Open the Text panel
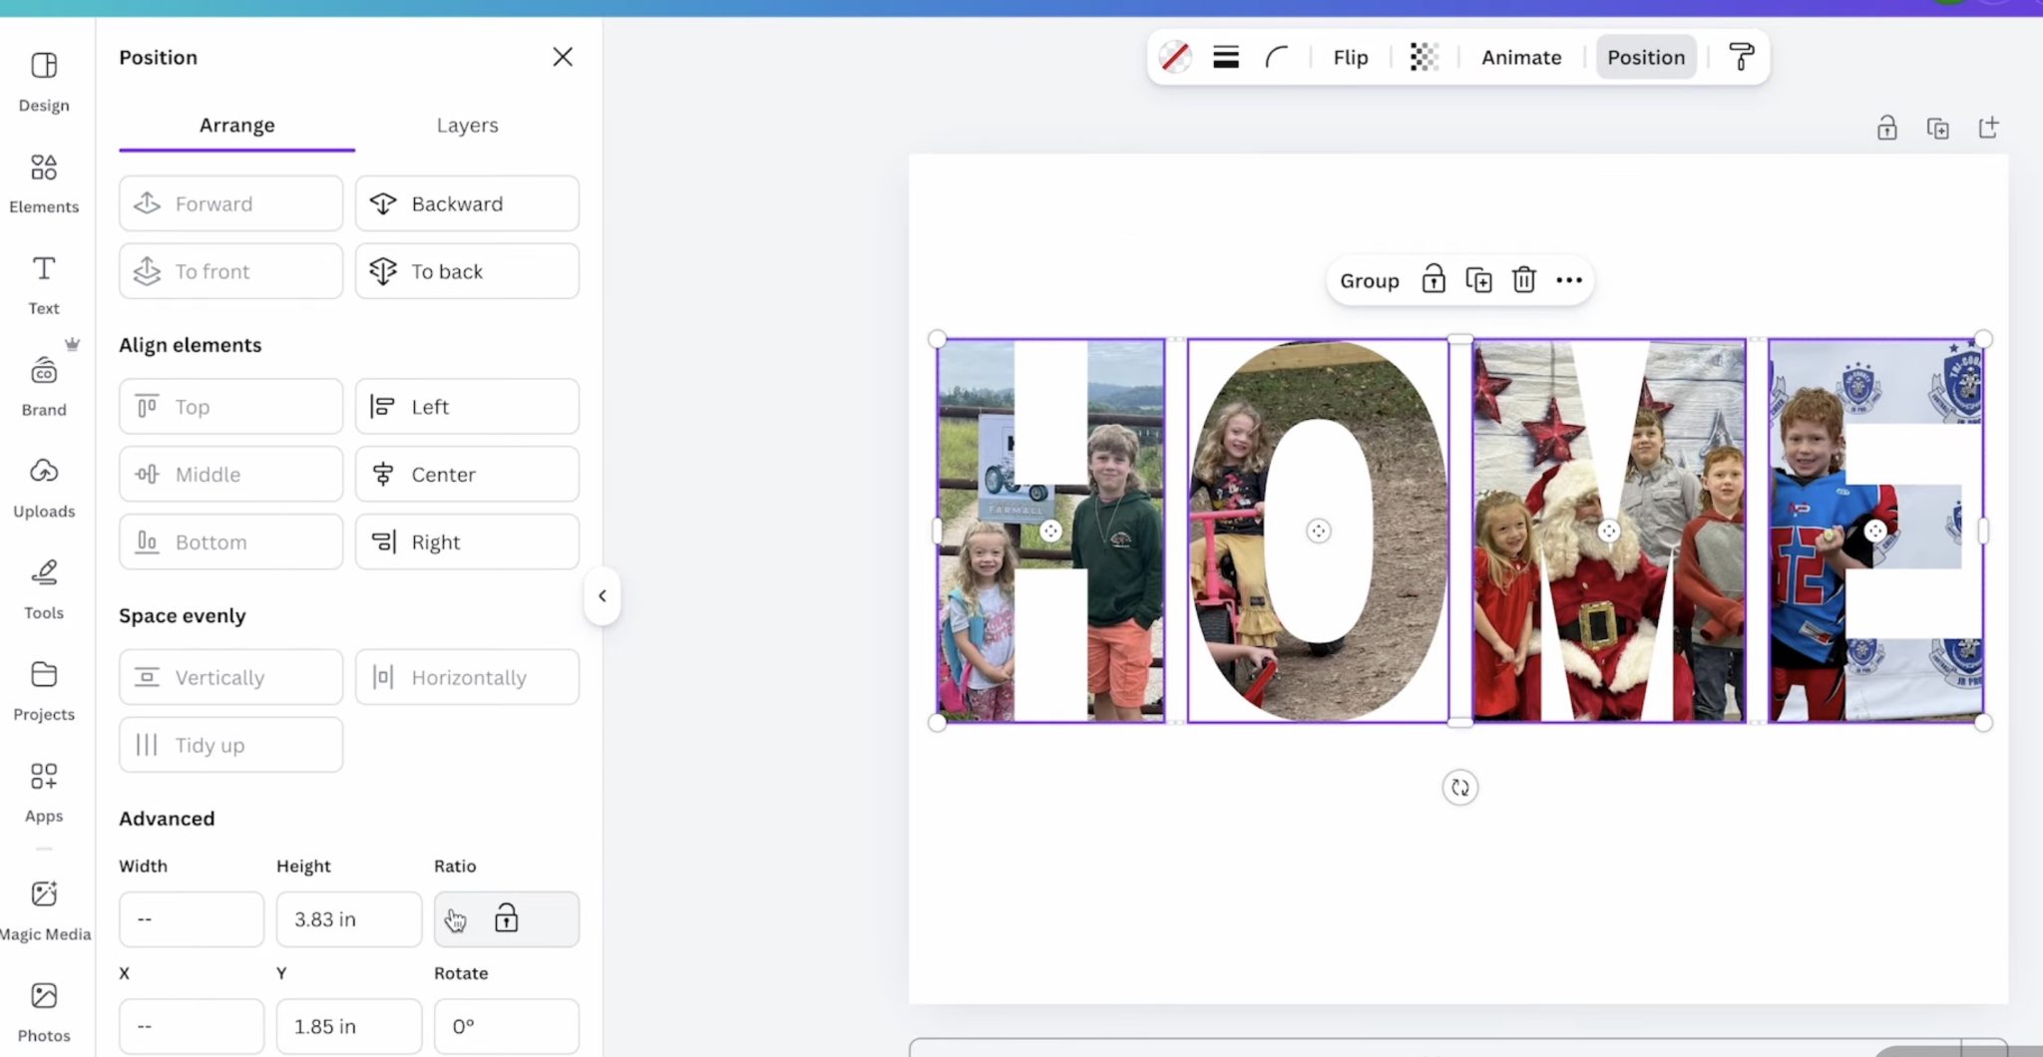 click(x=44, y=282)
